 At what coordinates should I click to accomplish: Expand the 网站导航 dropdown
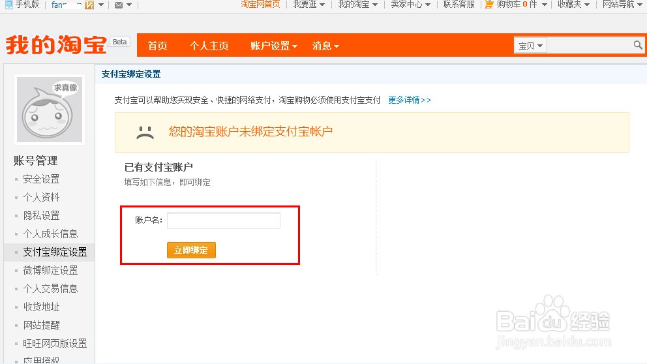[622, 5]
